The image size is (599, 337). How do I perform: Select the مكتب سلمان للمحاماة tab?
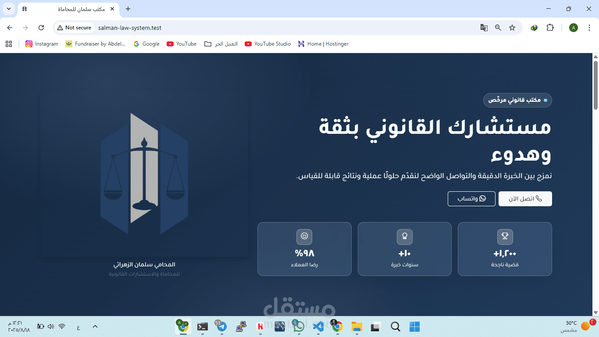(68, 9)
